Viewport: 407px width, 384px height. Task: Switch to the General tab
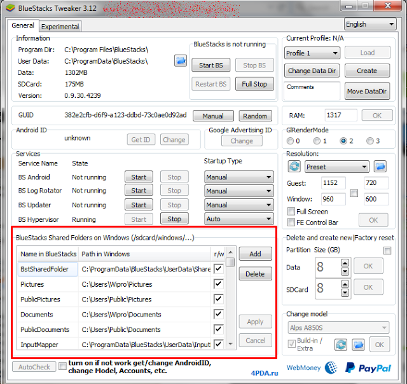23,25
